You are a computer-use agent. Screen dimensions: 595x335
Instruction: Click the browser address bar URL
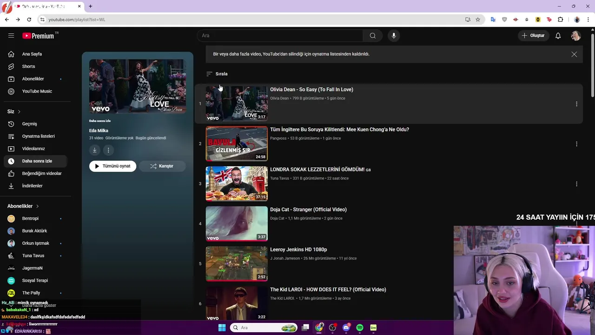tap(77, 20)
